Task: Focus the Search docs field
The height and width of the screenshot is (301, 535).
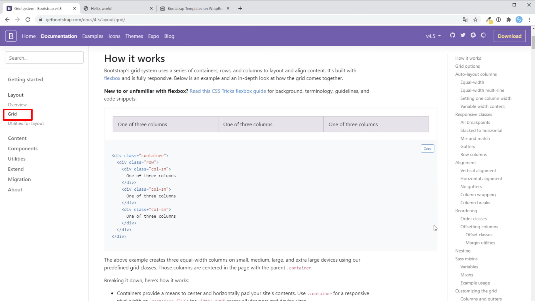Action: (44, 58)
